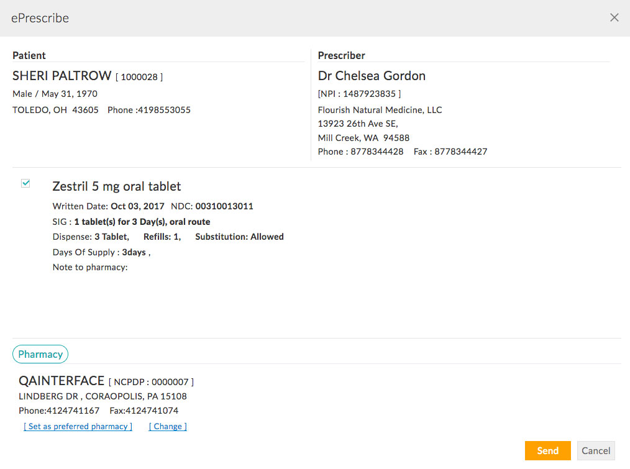The image size is (630, 469).
Task: Select patient name SHERI PALTROW
Action: 62,76
